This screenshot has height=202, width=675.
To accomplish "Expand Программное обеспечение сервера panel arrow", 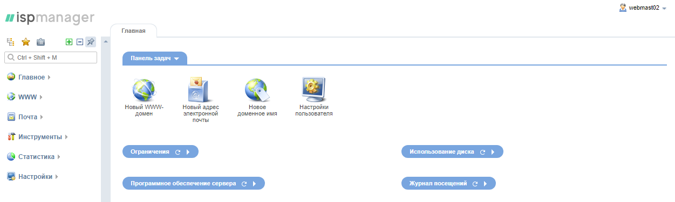I will pyautogui.click(x=254, y=184).
